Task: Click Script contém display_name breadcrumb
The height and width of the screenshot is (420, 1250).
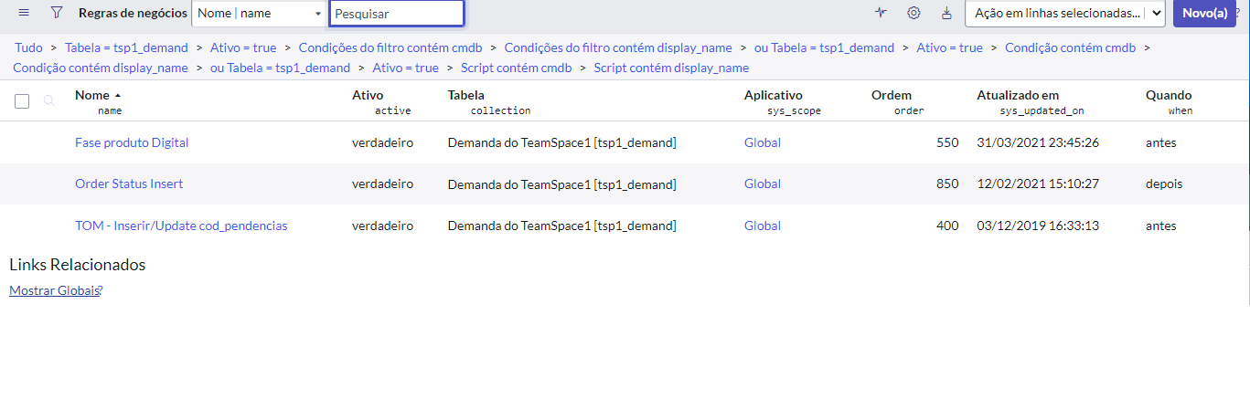Action: pos(671,68)
